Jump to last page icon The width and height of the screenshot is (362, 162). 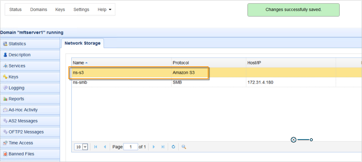[x=163, y=147]
